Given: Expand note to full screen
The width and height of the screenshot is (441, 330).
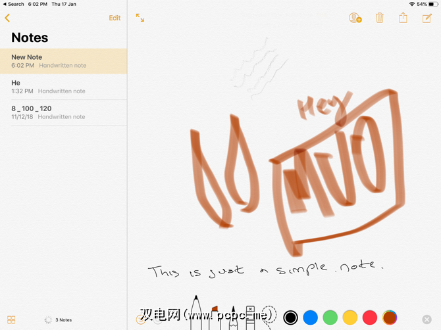Looking at the screenshot, I should [140, 18].
